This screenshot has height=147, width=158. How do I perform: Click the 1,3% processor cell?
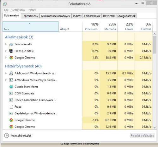[91, 58]
